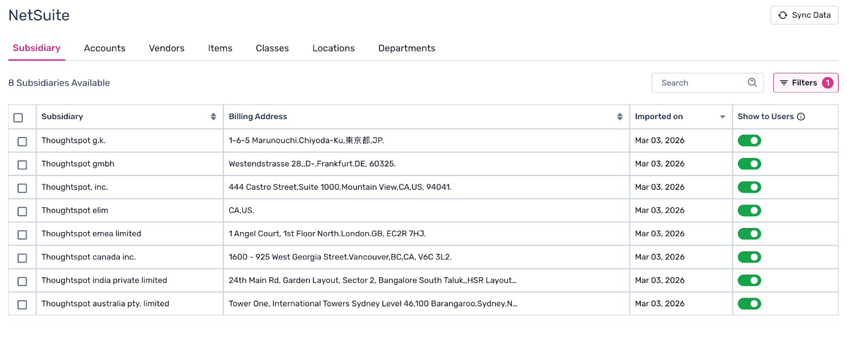Screen dimensions: 852x338
Task: Open the Vendors tab
Action: pyautogui.click(x=167, y=48)
